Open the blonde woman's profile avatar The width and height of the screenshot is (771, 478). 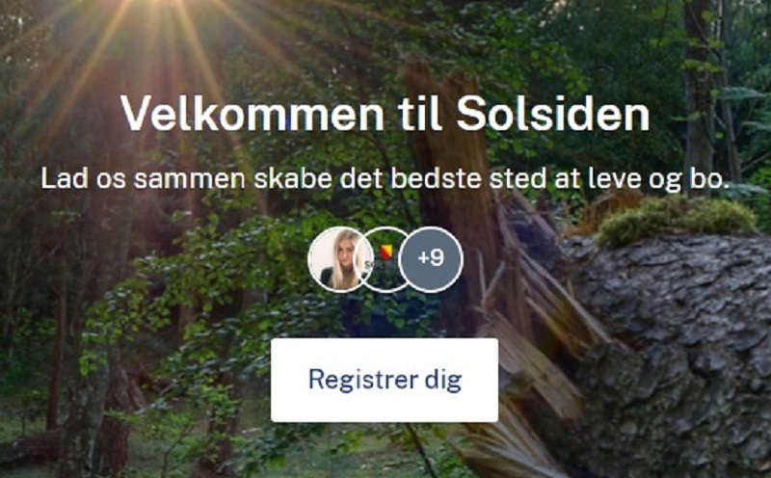tap(340, 259)
